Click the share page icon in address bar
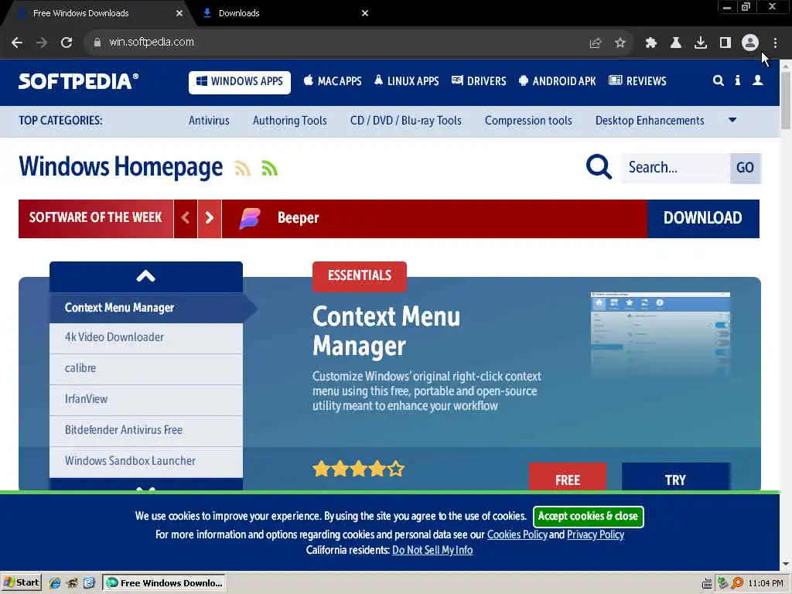This screenshot has width=792, height=594. coord(596,43)
